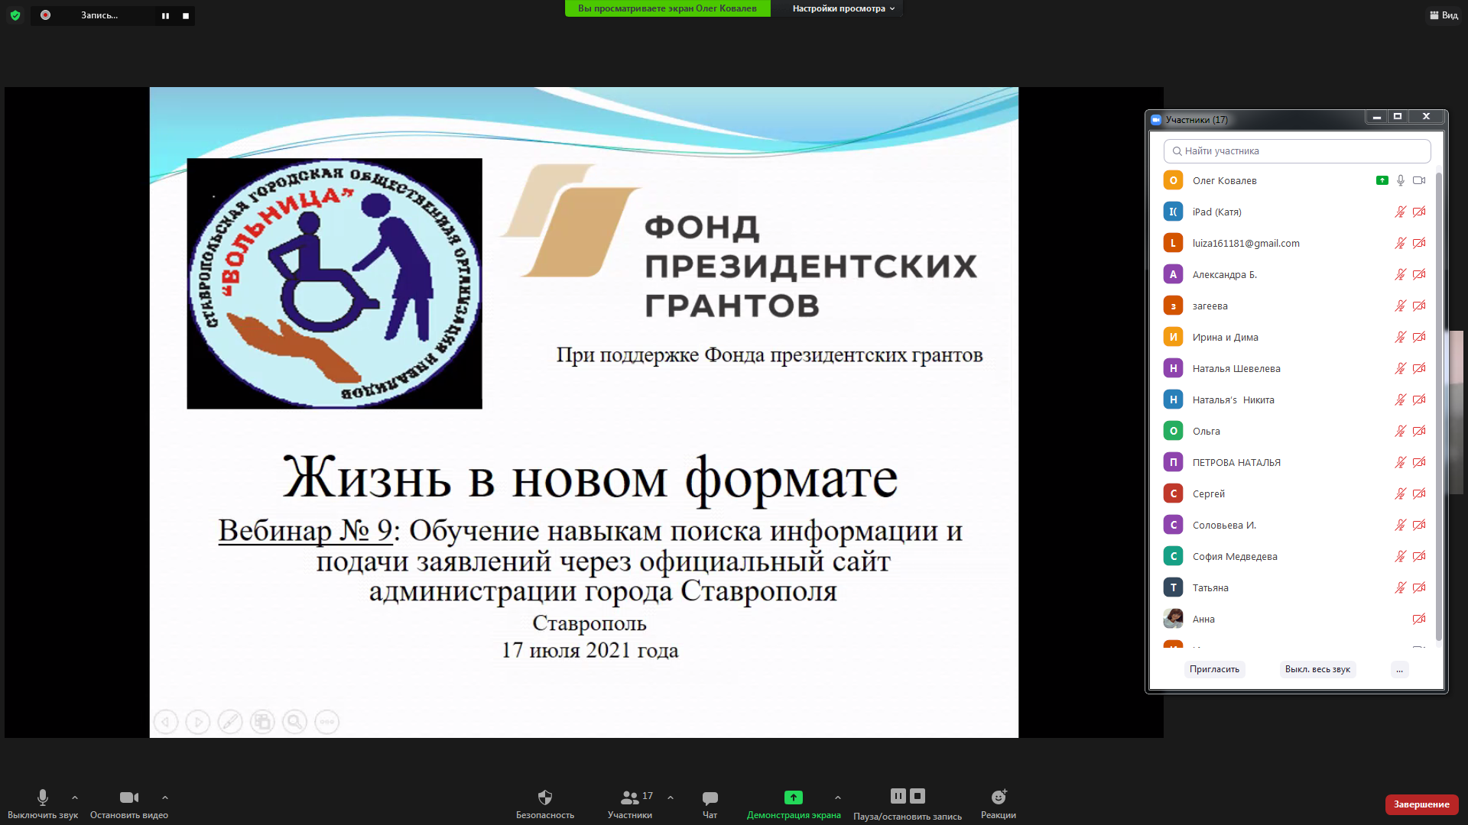Screen dimensions: 1468x825
Task: Click the green Share Screen icon
Action: pos(794,797)
